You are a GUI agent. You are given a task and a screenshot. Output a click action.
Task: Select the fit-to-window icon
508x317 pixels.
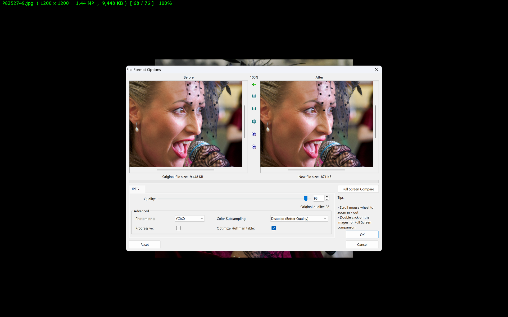point(254,96)
